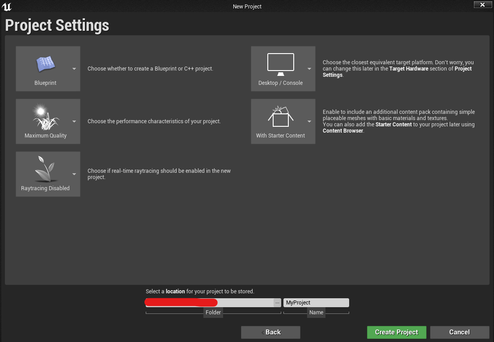Close the New Project window
494x342 pixels.
[x=482, y=5]
